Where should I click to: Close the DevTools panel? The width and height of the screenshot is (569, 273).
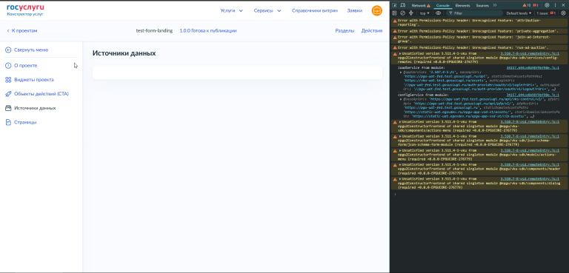(x=563, y=5)
